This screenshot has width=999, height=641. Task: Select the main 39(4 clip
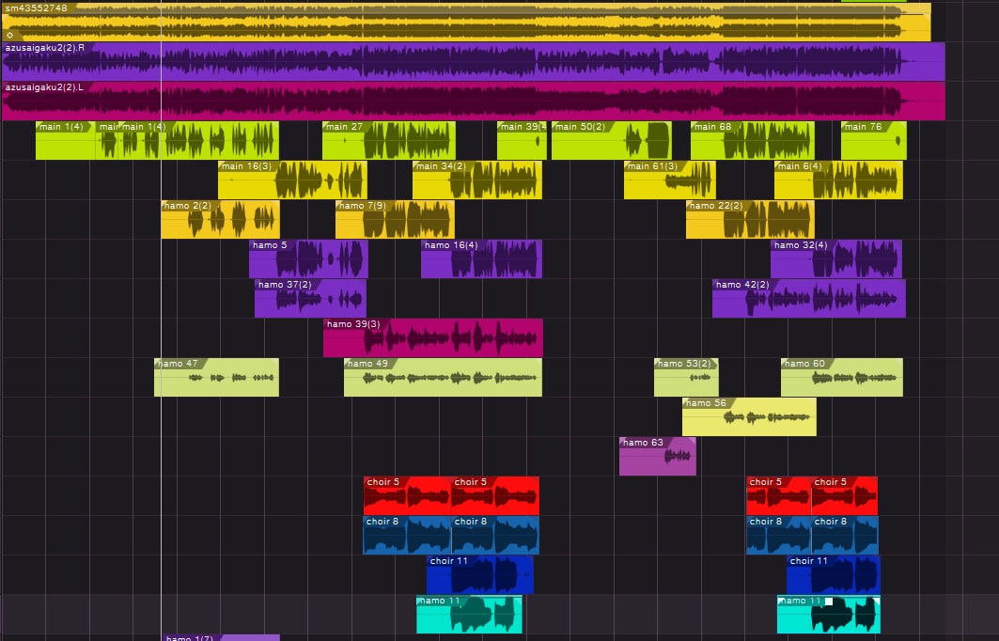point(522,140)
